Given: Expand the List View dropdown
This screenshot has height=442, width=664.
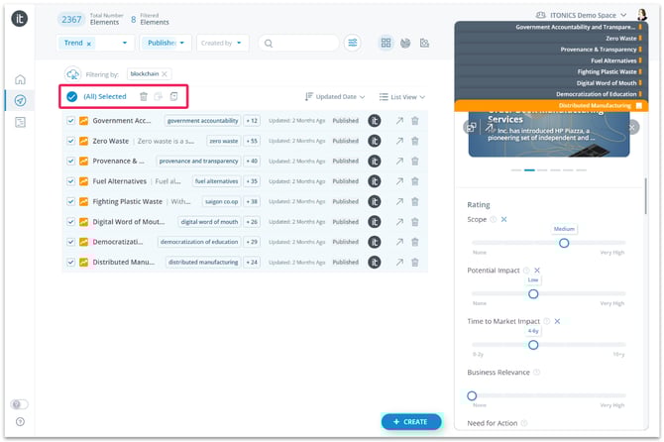Looking at the screenshot, I should tap(405, 97).
